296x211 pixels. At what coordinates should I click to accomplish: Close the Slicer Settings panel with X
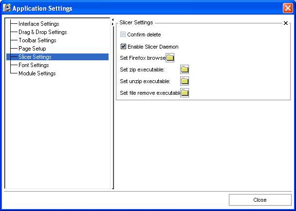(x=286, y=23)
